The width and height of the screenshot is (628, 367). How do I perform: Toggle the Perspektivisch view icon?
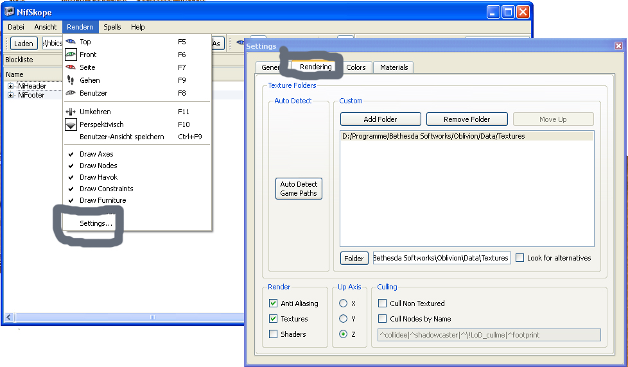coord(71,124)
